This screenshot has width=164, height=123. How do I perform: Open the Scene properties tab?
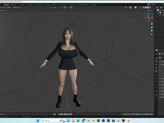156,68
